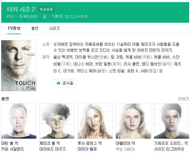Click Said Taghmaoui's cast photo
The width and height of the screenshot is (194, 155).
[172, 121]
